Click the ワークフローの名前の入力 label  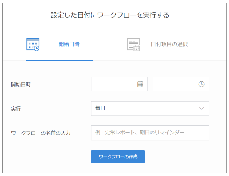pos(41,133)
